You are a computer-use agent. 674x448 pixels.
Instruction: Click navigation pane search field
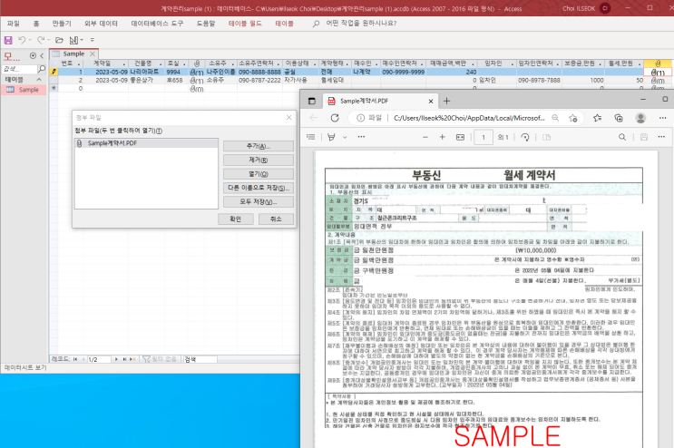19,69
